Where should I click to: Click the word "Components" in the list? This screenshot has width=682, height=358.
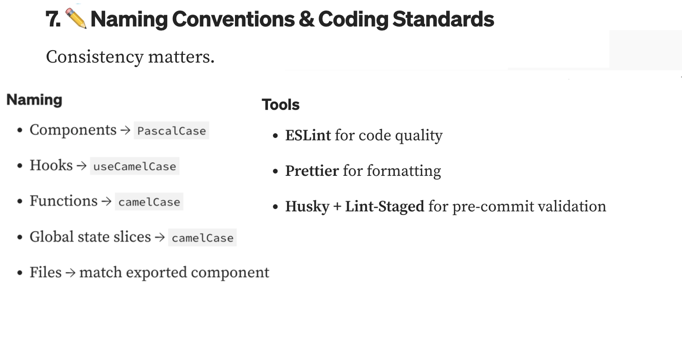73,130
